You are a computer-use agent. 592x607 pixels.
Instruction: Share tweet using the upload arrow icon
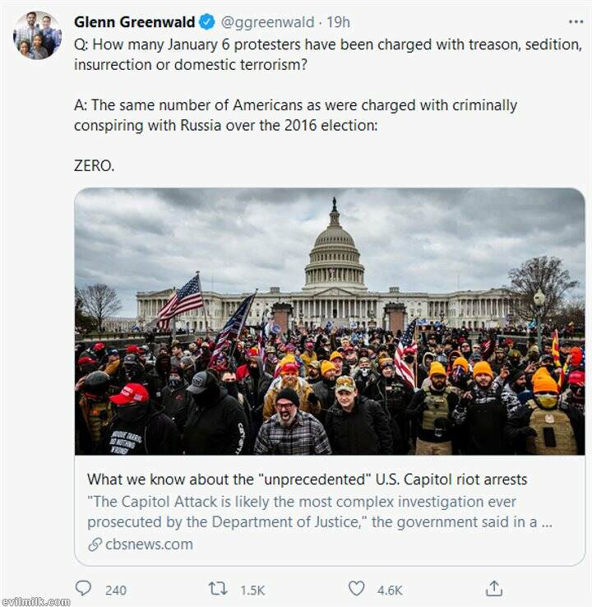[494, 588]
